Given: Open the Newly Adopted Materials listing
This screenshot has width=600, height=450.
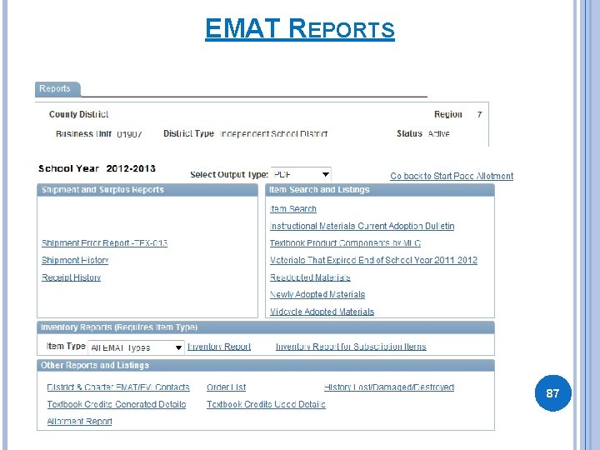Looking at the screenshot, I should click(317, 294).
